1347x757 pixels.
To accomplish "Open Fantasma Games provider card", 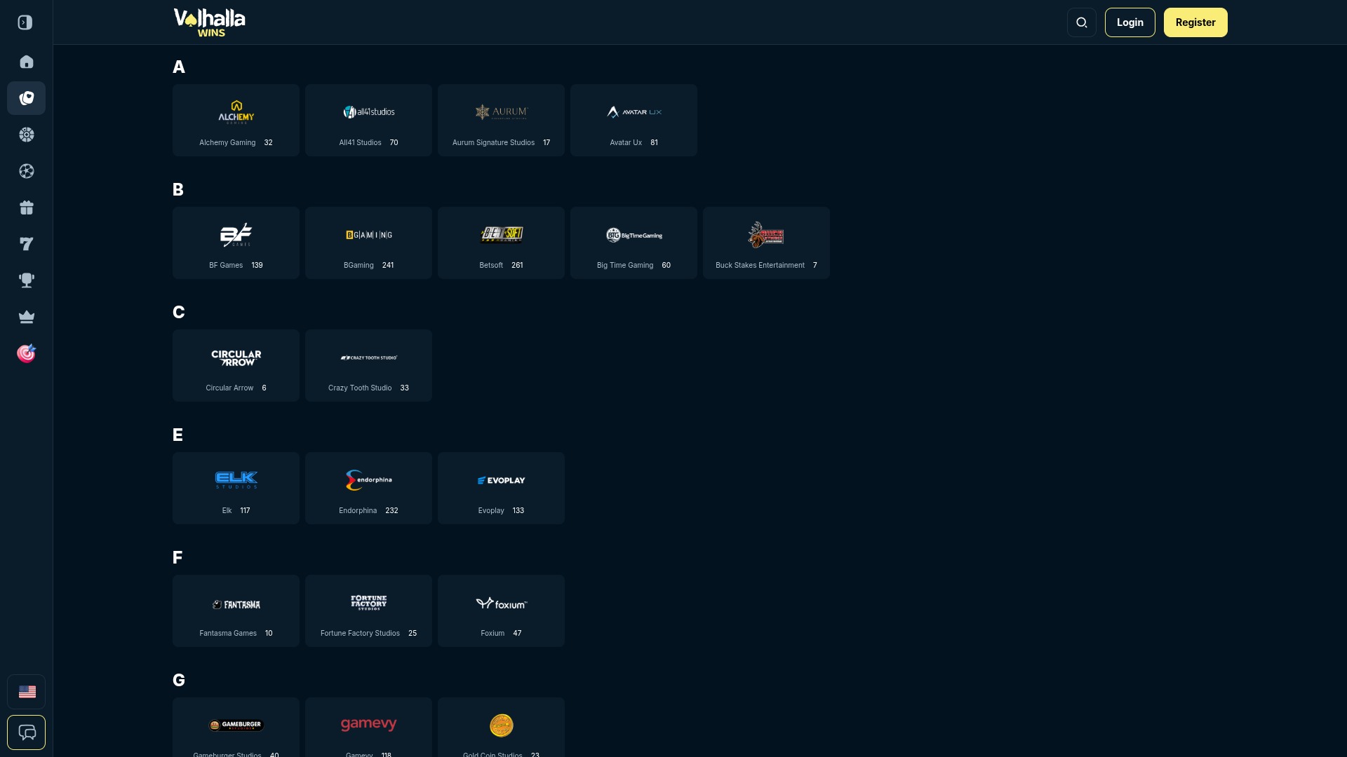I will click(x=236, y=611).
